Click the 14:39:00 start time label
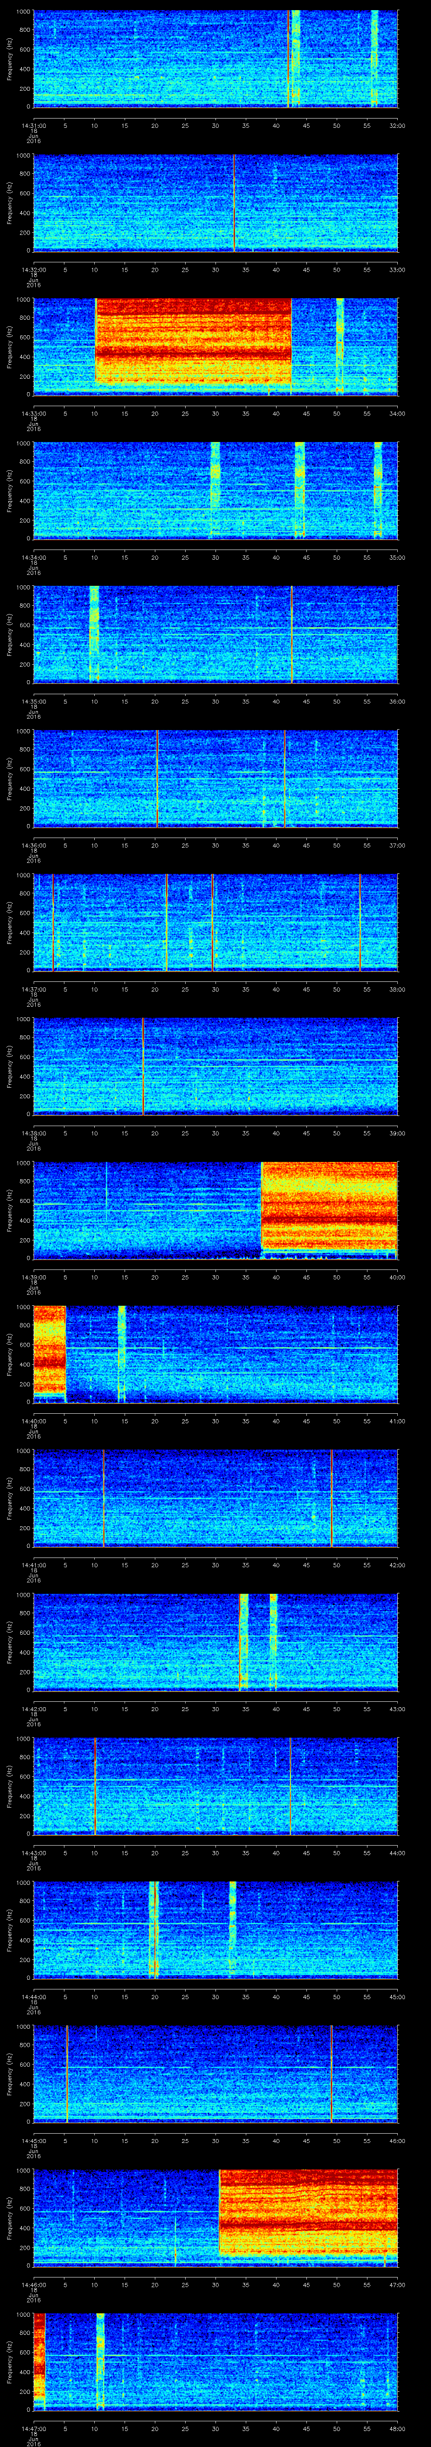 [x=33, y=1277]
